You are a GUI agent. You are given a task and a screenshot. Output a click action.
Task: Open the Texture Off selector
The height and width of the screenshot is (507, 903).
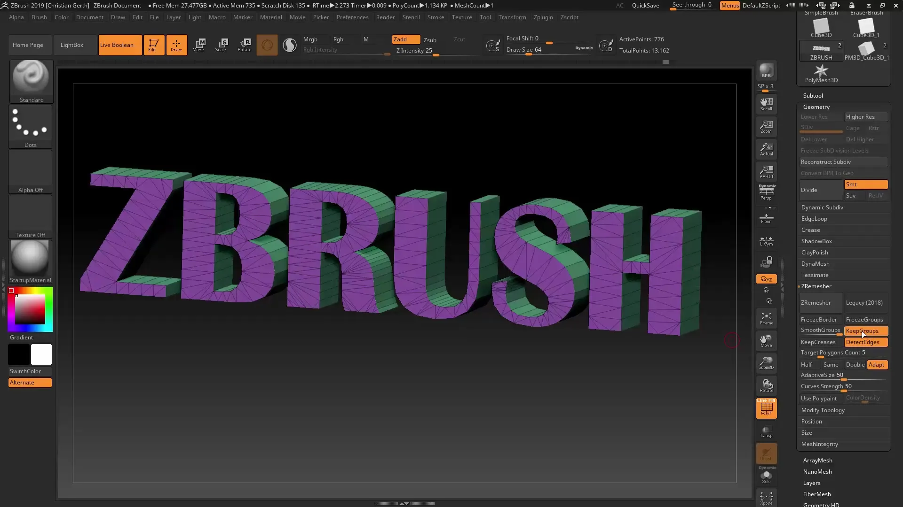(x=31, y=217)
